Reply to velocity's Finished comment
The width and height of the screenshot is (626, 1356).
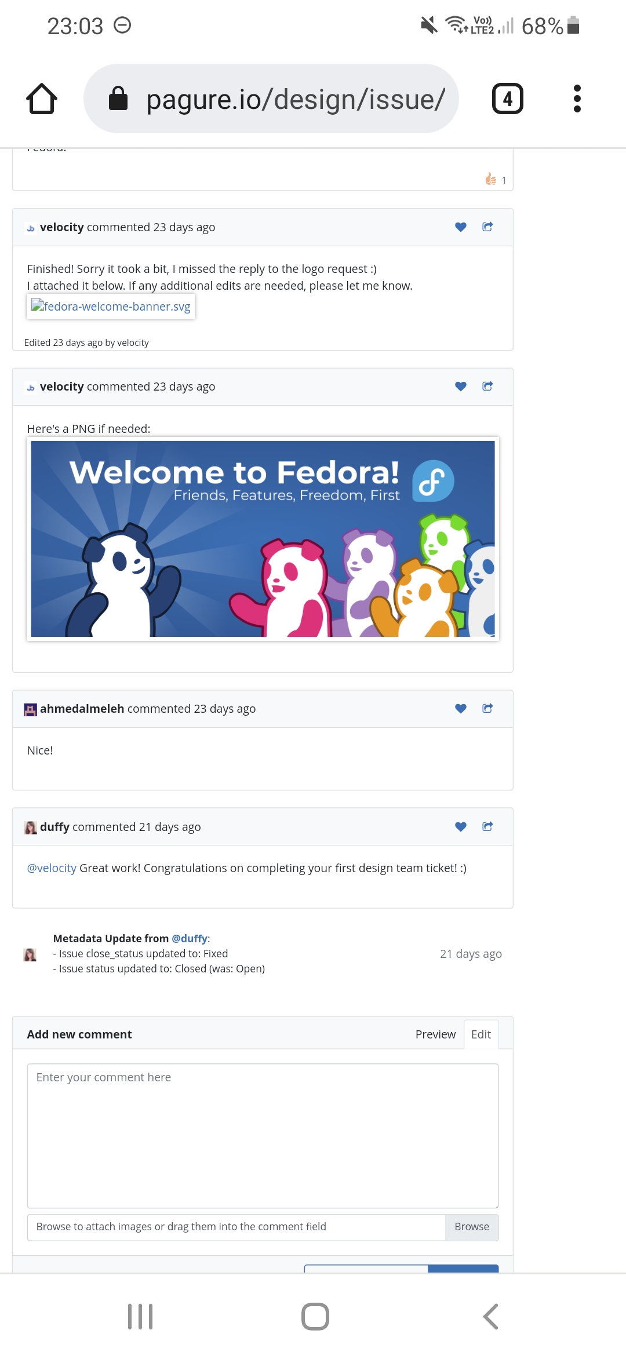tap(487, 227)
